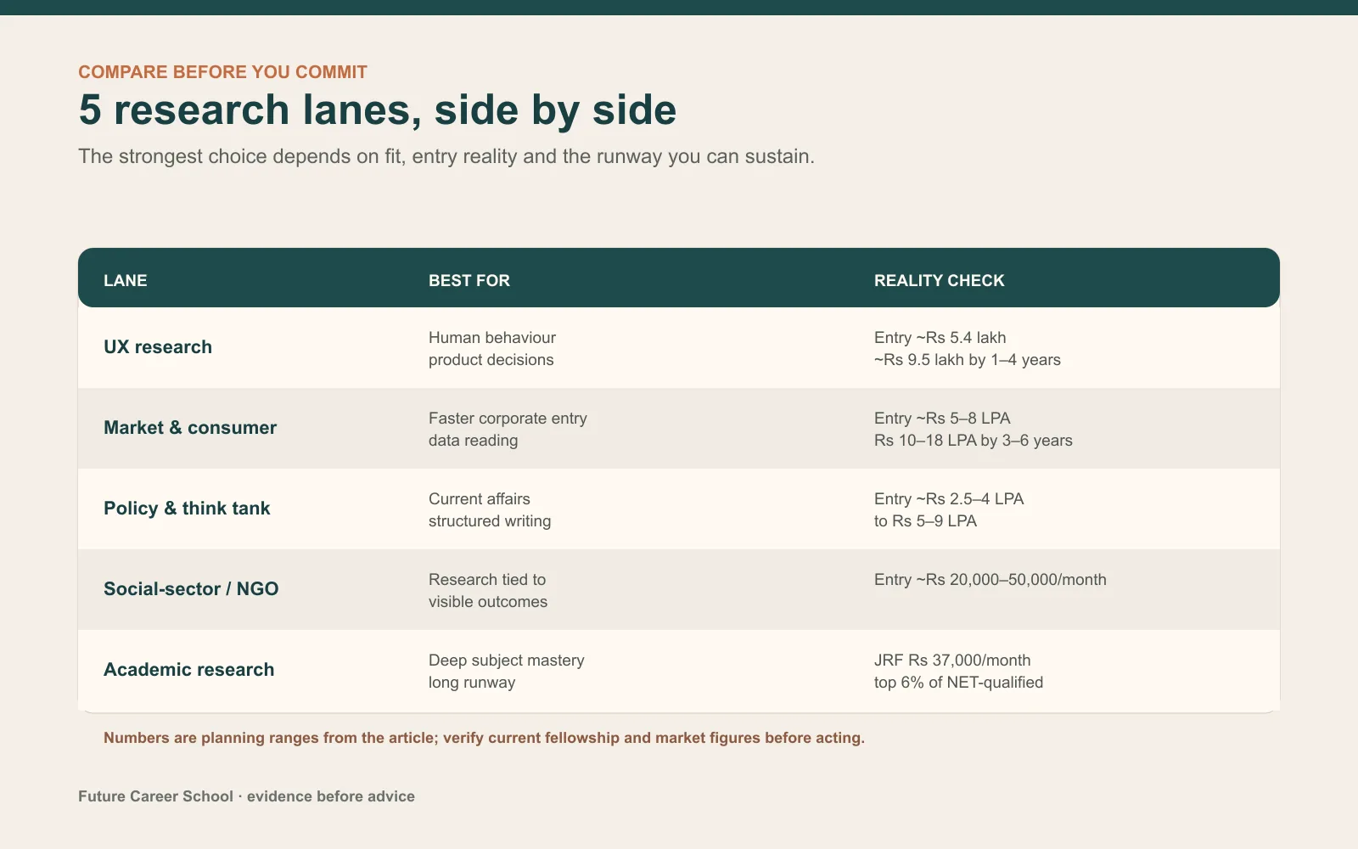1358x849 pixels.
Task: Click the 'Entry ~Rs 5–8 LPA' cell
Action: [974, 429]
